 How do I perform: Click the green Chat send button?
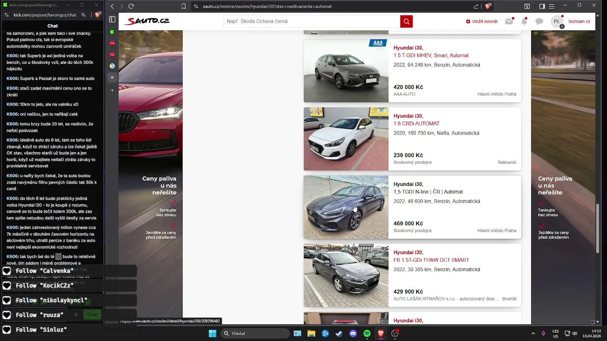[92, 314]
